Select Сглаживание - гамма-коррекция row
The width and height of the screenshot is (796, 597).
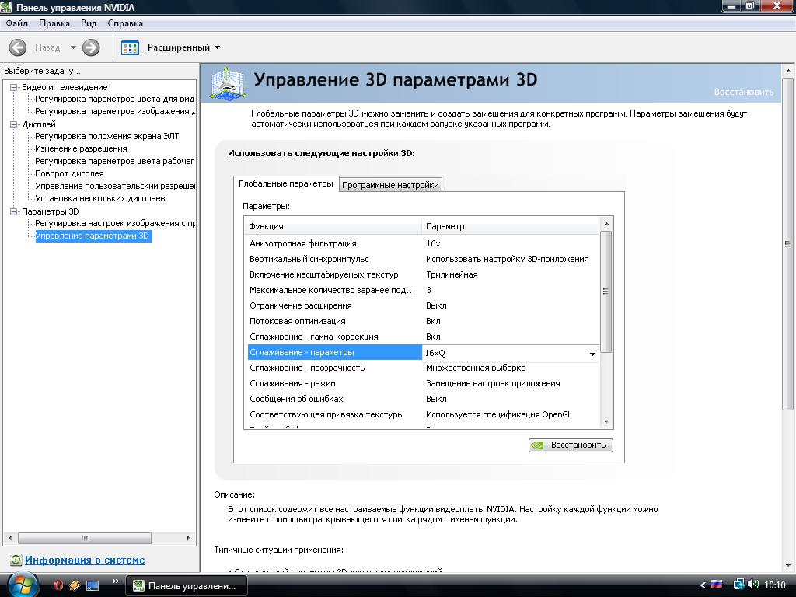[424, 337]
